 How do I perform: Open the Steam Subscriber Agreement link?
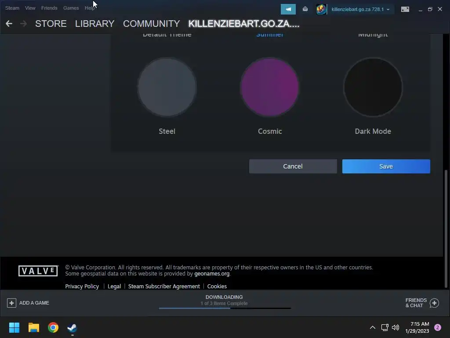[164, 286]
